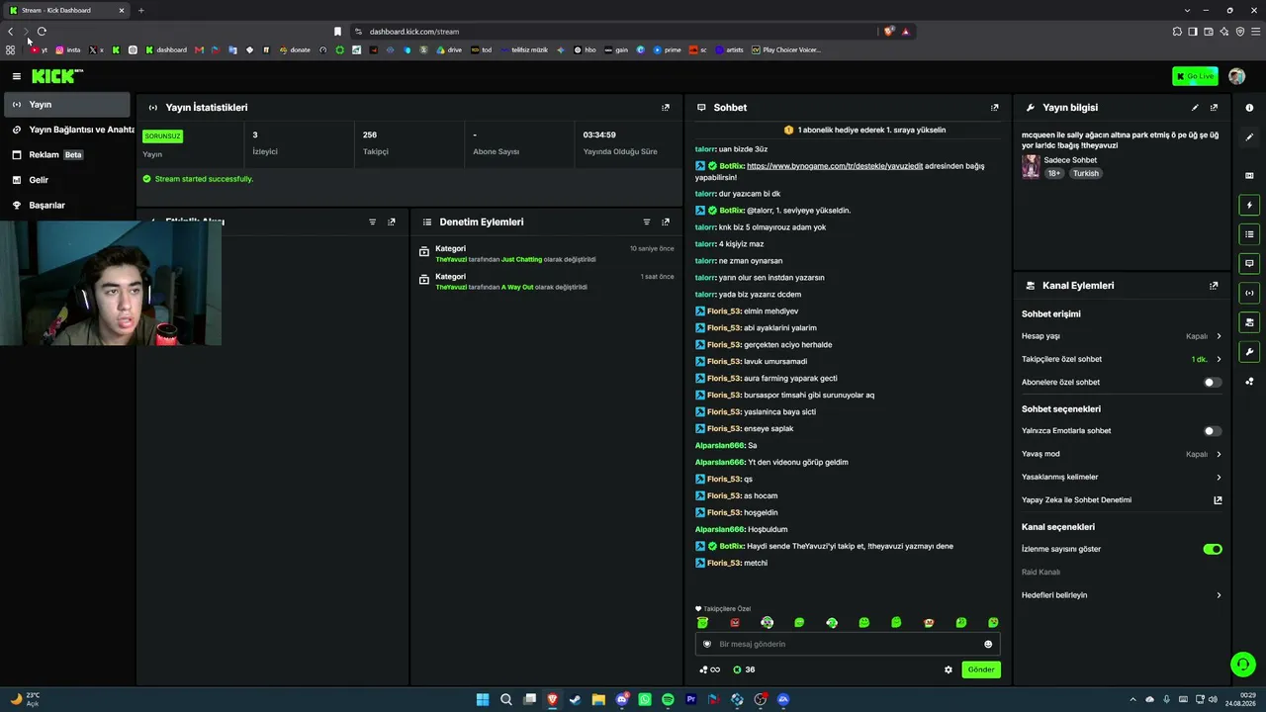Open the Gelir sidebar item

coord(66,180)
